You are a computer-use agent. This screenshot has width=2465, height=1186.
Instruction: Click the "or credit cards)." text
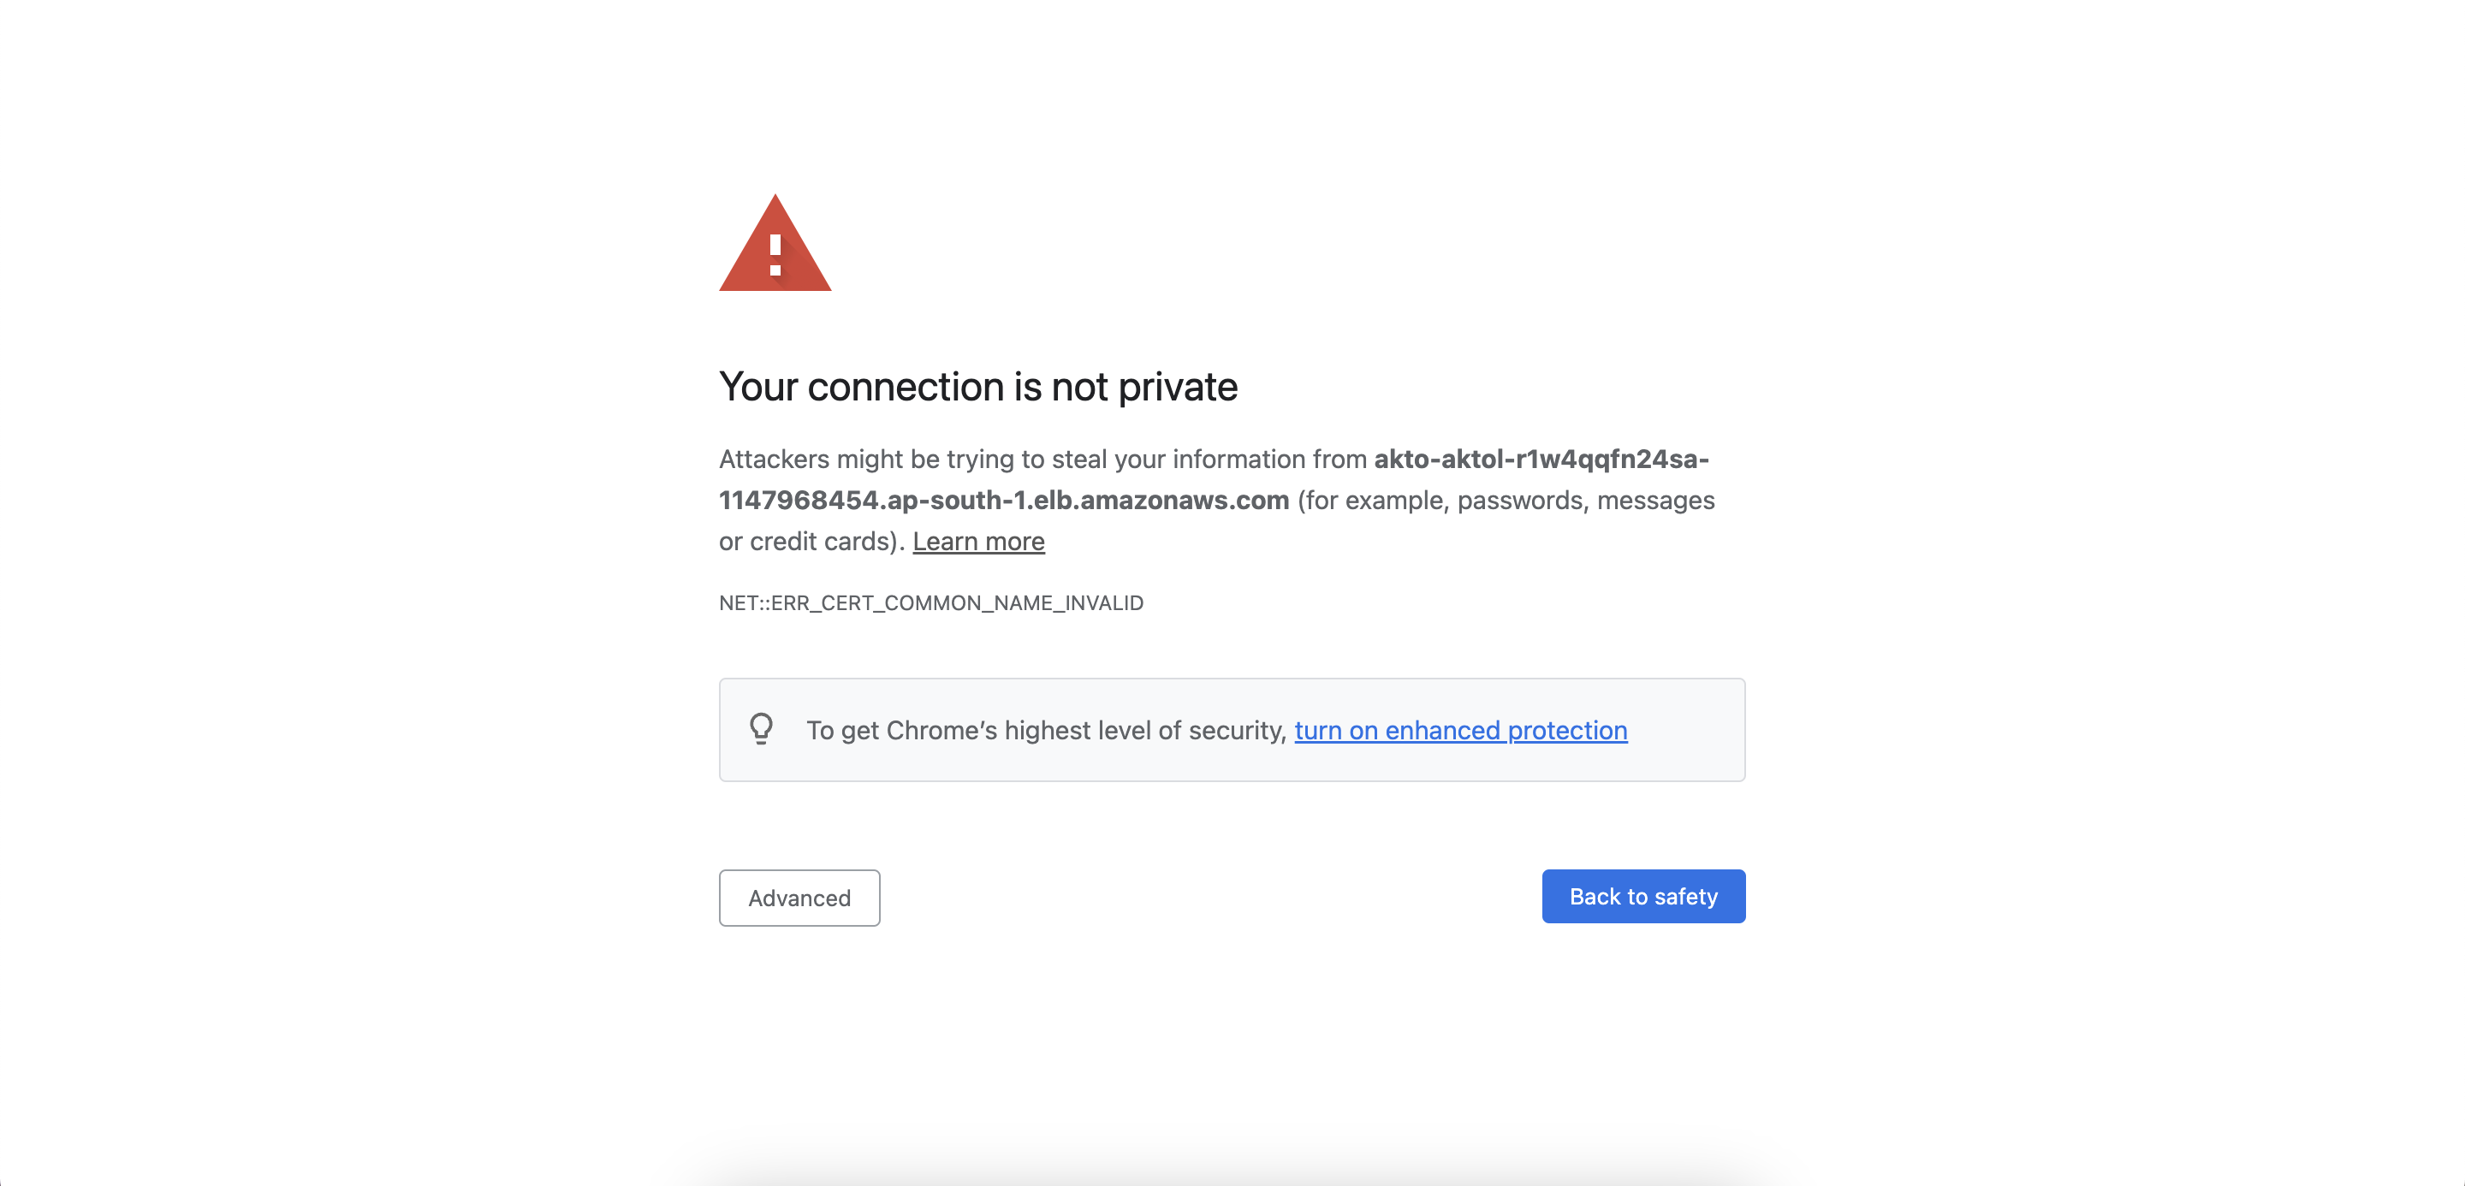[x=811, y=542]
